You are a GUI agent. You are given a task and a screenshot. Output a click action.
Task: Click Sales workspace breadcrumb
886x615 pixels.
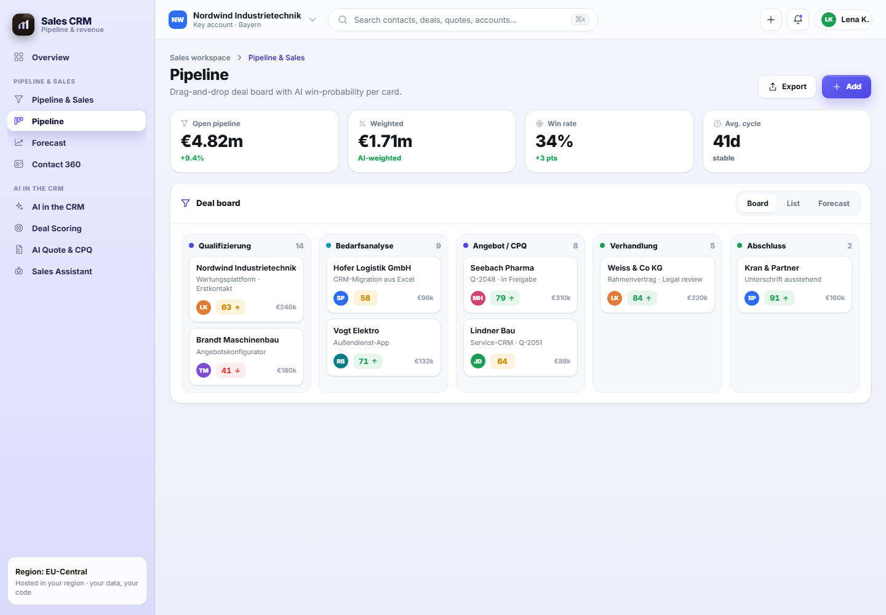pyautogui.click(x=200, y=58)
